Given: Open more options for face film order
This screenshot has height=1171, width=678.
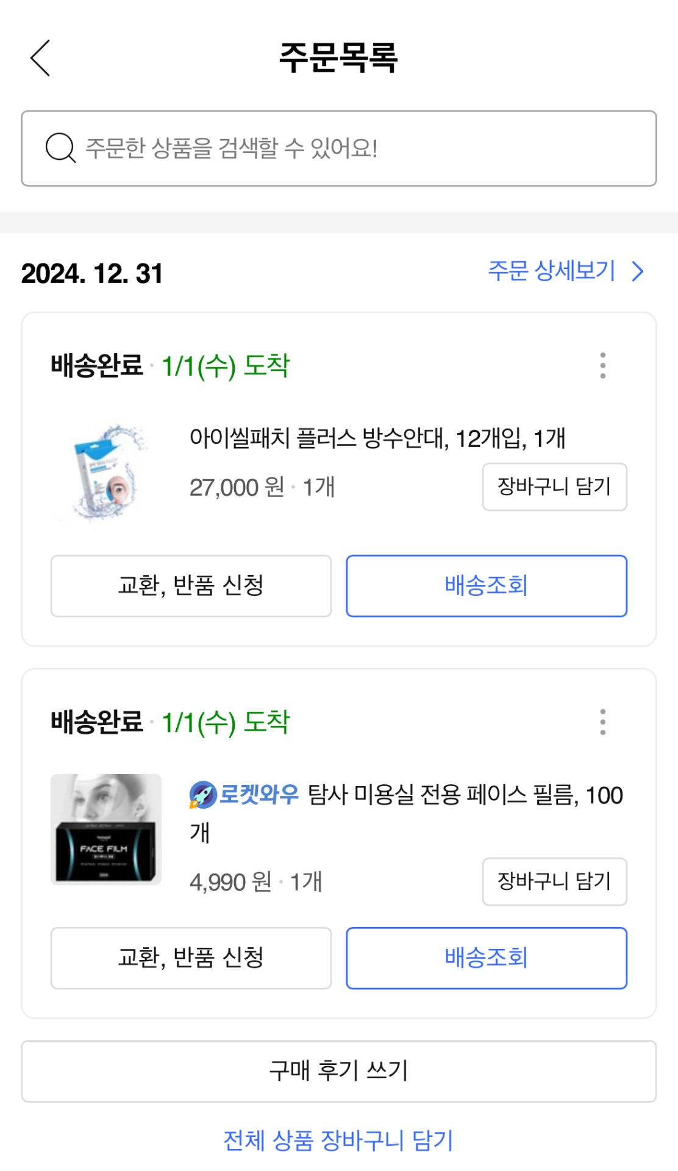Looking at the screenshot, I should (x=602, y=722).
